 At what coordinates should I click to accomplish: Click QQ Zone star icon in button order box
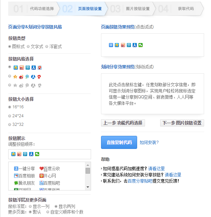(13, 154)
